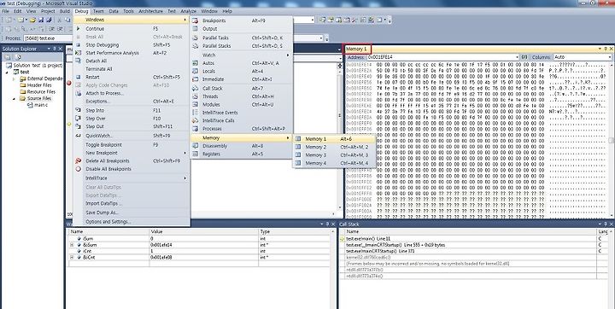This screenshot has width=615, height=309.
Task: Select the iSum watch variable row
Action: pos(200,238)
